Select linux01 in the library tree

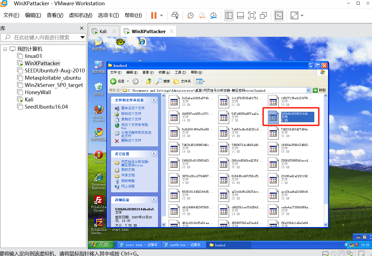(33, 56)
